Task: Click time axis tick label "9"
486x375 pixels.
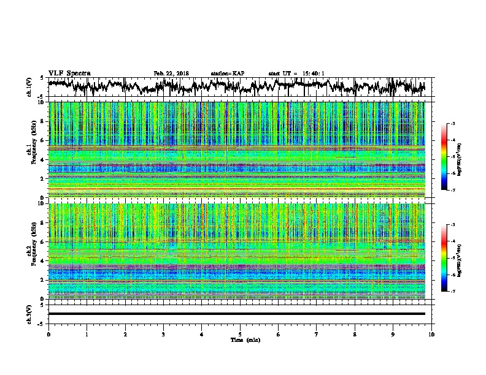Action: [x=393, y=335]
